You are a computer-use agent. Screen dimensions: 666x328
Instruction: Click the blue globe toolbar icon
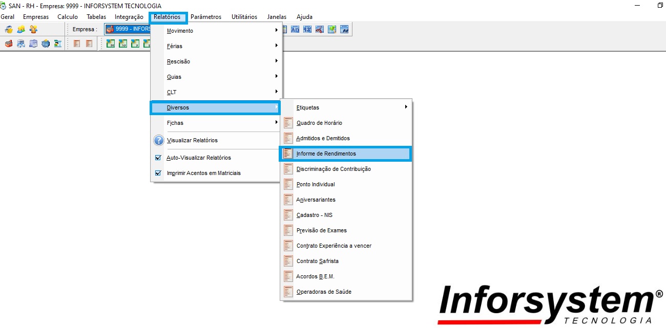(x=46, y=43)
